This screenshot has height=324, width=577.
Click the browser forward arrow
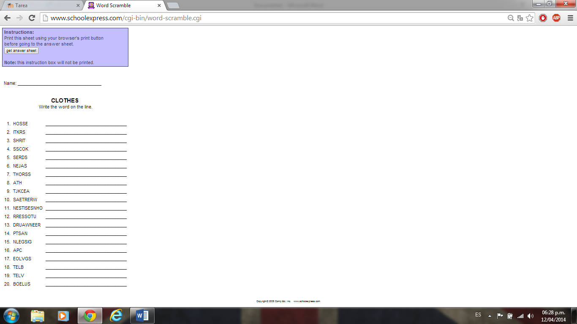click(19, 18)
